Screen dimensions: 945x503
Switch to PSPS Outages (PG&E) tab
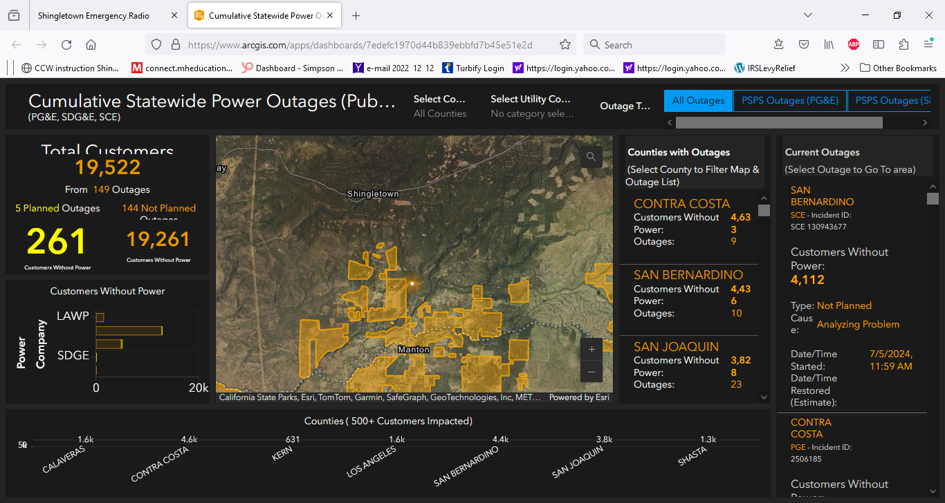pyautogui.click(x=789, y=100)
